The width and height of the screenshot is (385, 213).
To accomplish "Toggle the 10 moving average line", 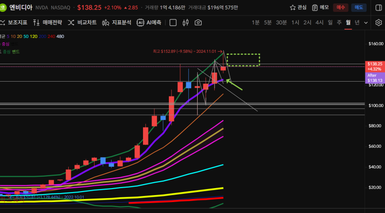I will pyautogui.click(x=13, y=36).
